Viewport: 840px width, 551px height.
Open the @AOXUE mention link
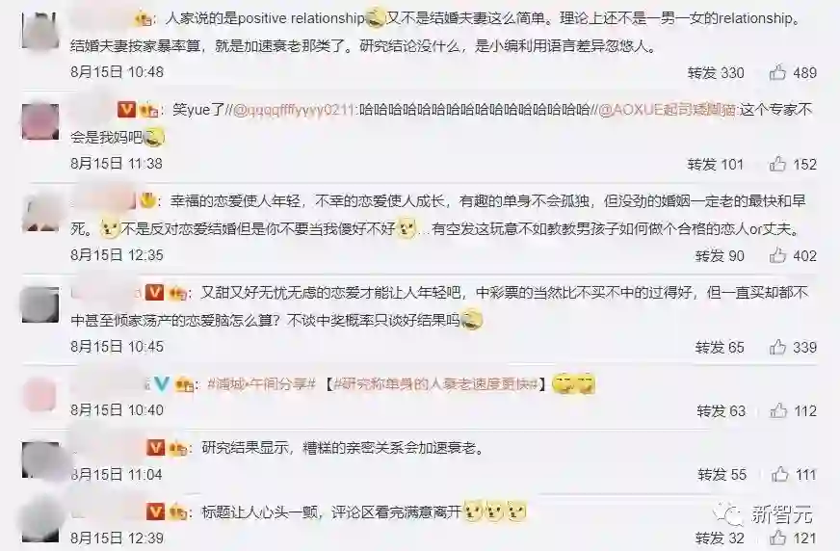pyautogui.click(x=668, y=110)
